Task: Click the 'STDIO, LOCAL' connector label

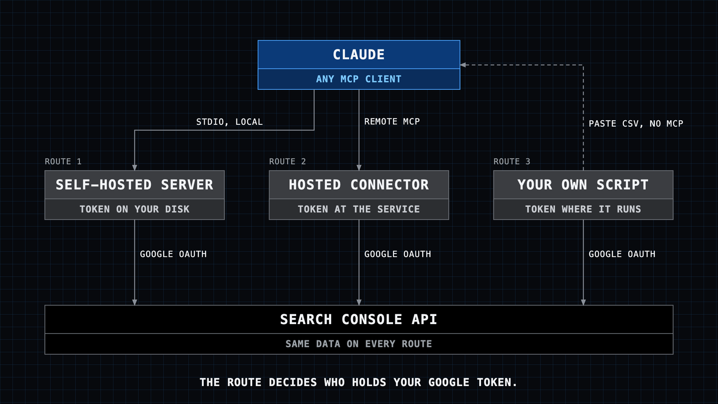Action: [229, 122]
